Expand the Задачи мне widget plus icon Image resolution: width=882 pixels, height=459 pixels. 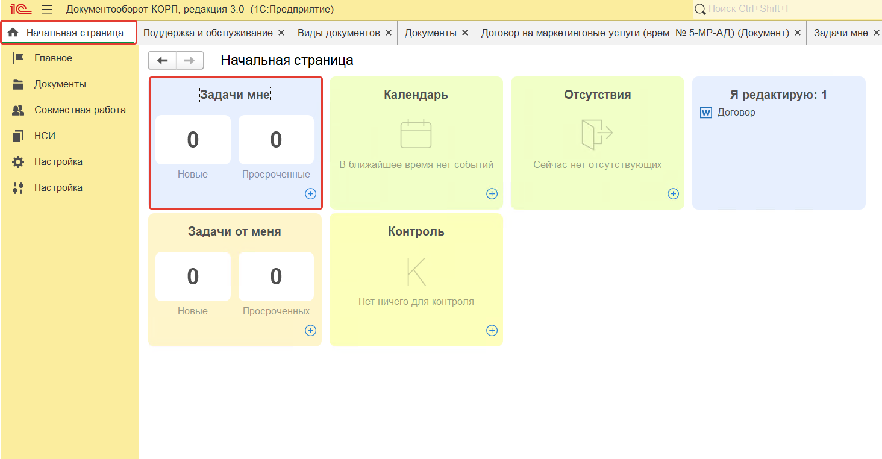(310, 193)
